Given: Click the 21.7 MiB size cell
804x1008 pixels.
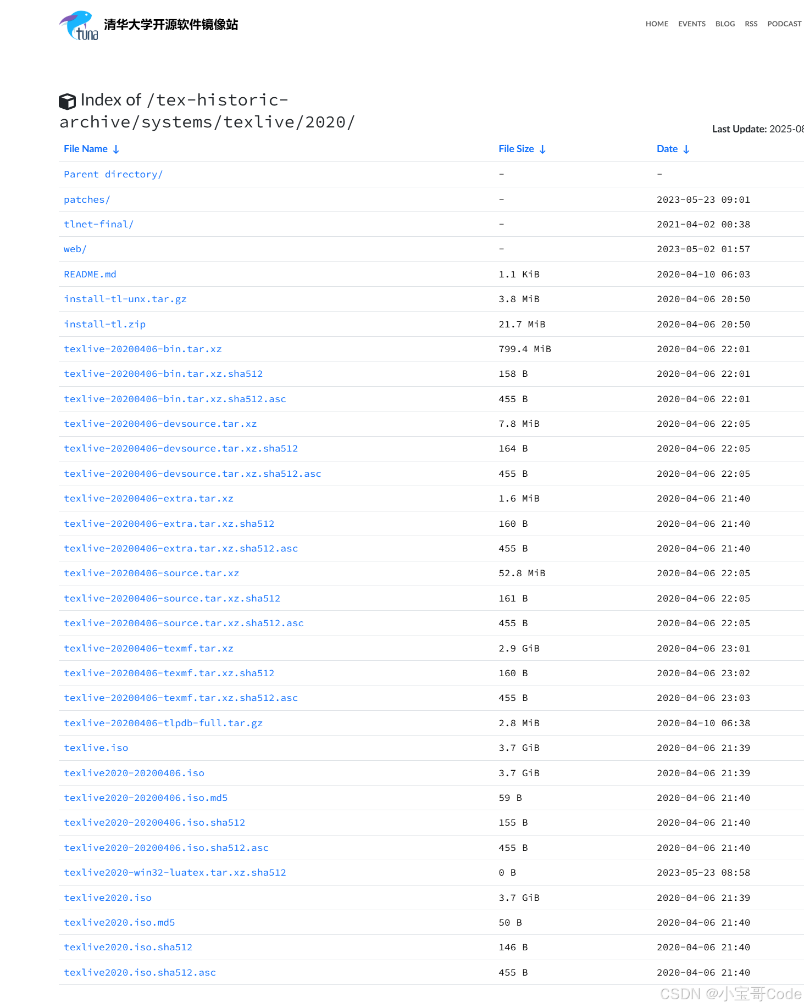Looking at the screenshot, I should 522,324.
